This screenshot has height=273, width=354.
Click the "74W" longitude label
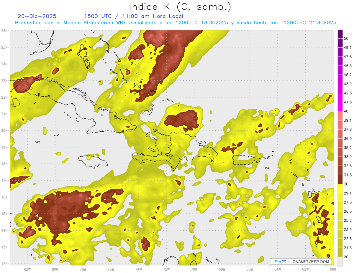(x=139, y=269)
